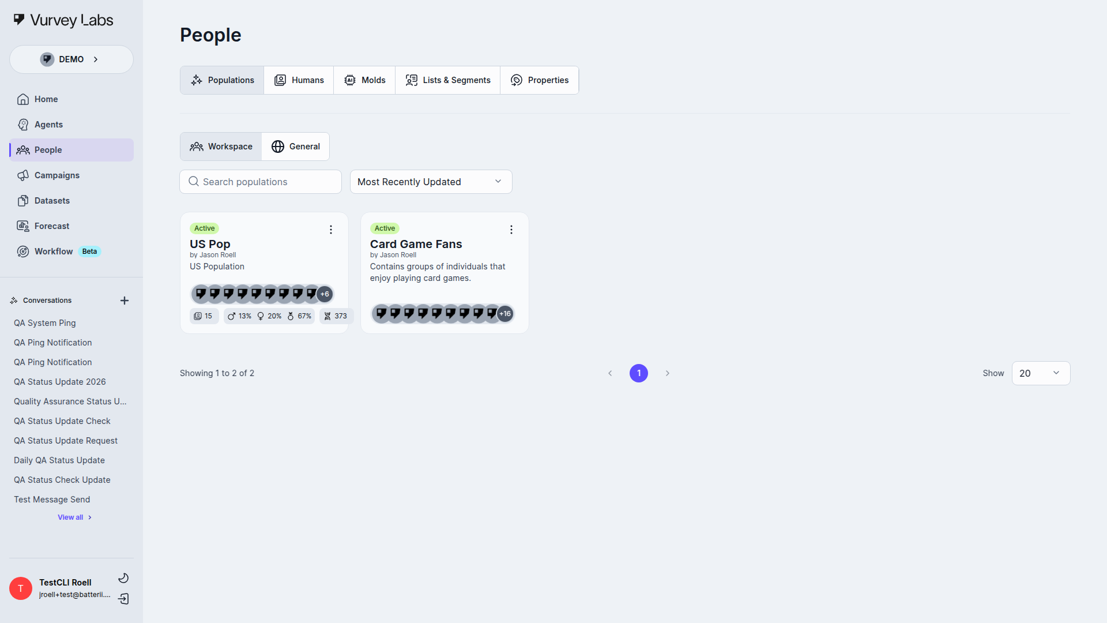Open Campaigns in sidebar
The width and height of the screenshot is (1107, 623).
pos(57,175)
